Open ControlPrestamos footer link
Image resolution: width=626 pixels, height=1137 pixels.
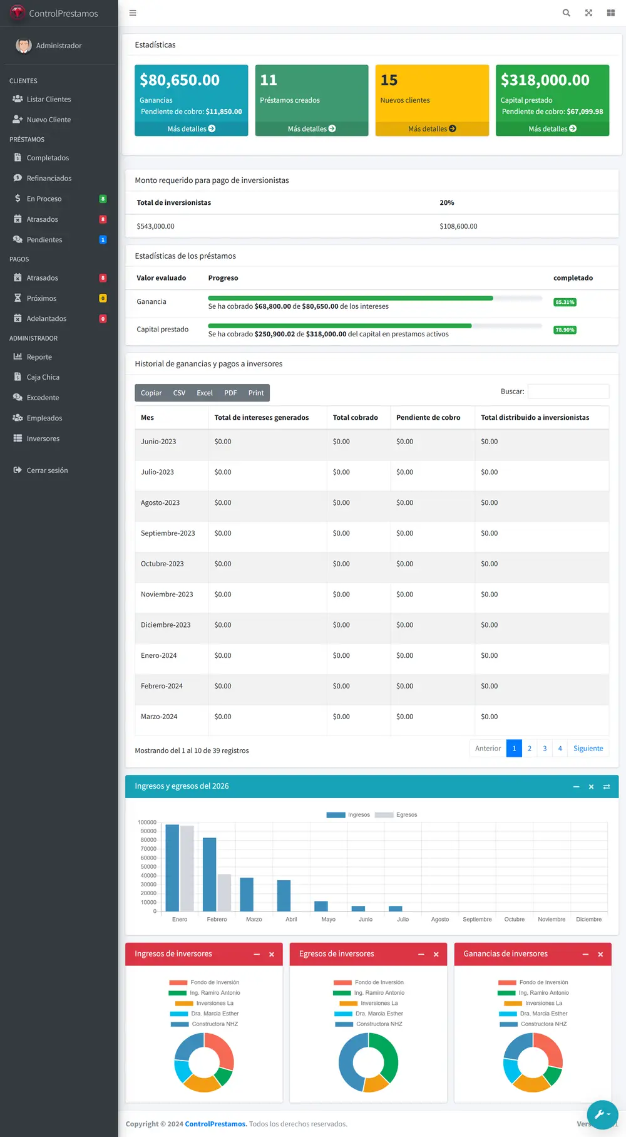point(216,1124)
